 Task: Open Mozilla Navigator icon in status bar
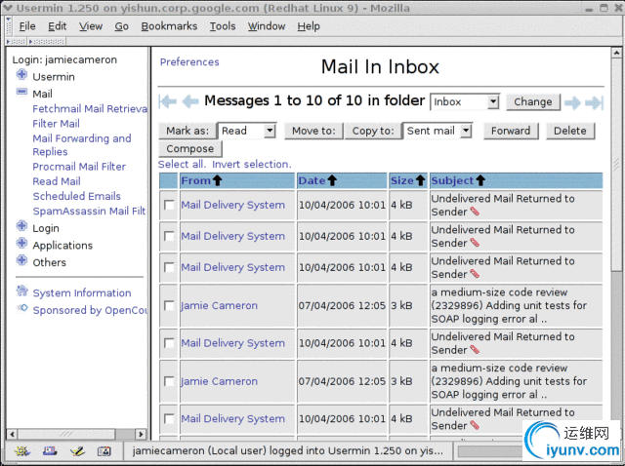(x=21, y=451)
